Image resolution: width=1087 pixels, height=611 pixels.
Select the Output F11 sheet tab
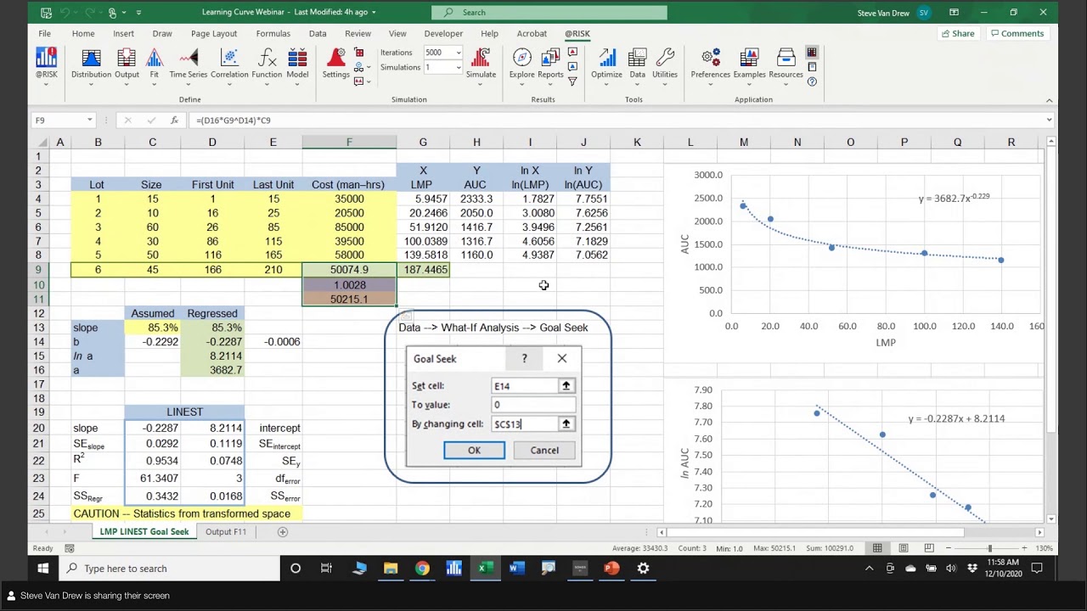pos(226,532)
